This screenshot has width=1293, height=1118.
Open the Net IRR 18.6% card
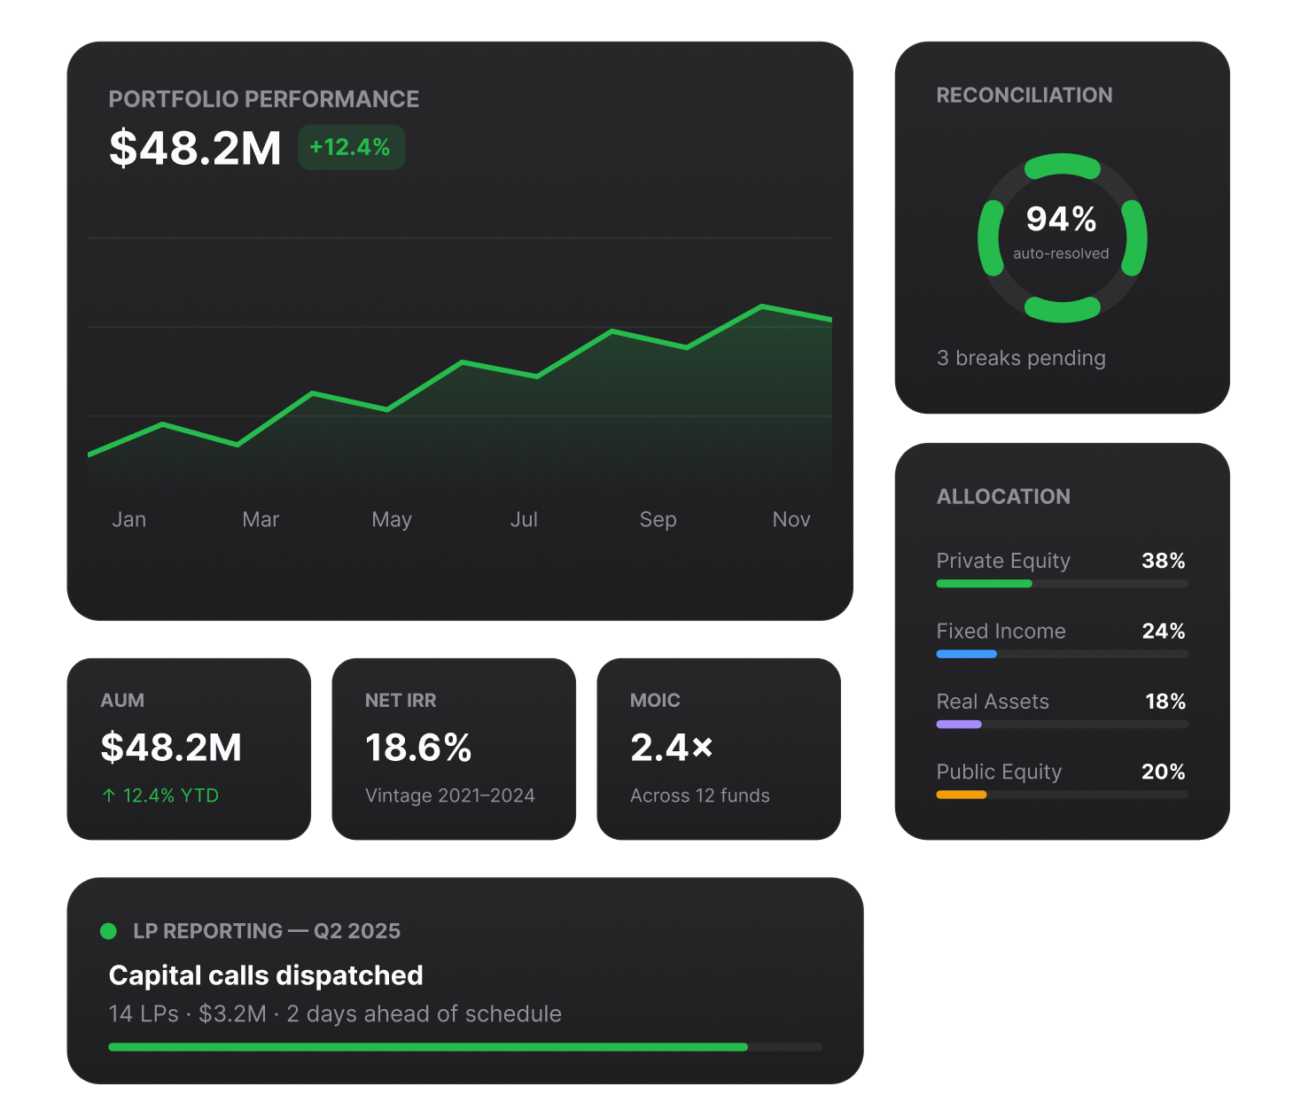[454, 749]
